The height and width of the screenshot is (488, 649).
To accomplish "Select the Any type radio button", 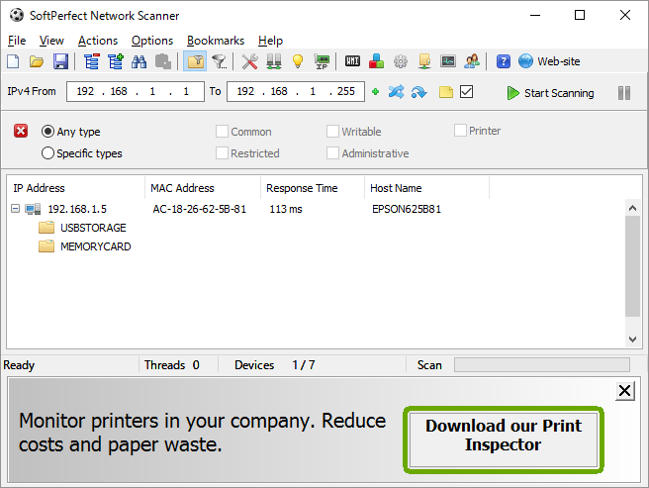I will pyautogui.click(x=48, y=132).
